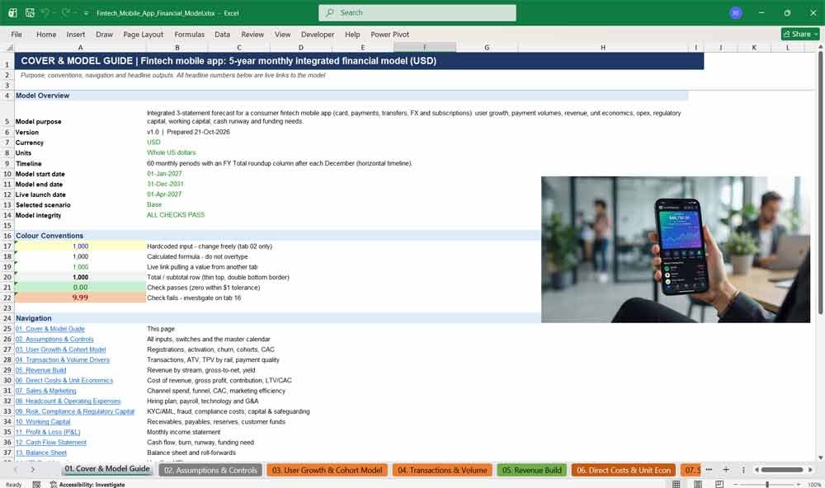
Task: Switch to 04. Transactions & Volume sheet tab
Action: coord(442,470)
